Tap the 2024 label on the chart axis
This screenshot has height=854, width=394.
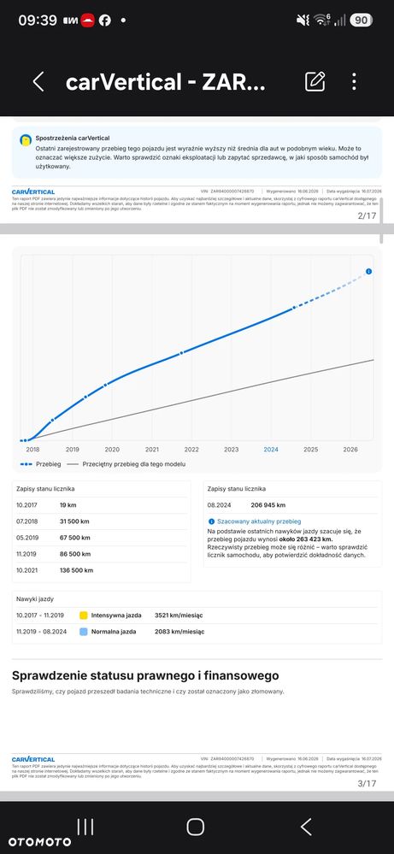[x=271, y=450]
